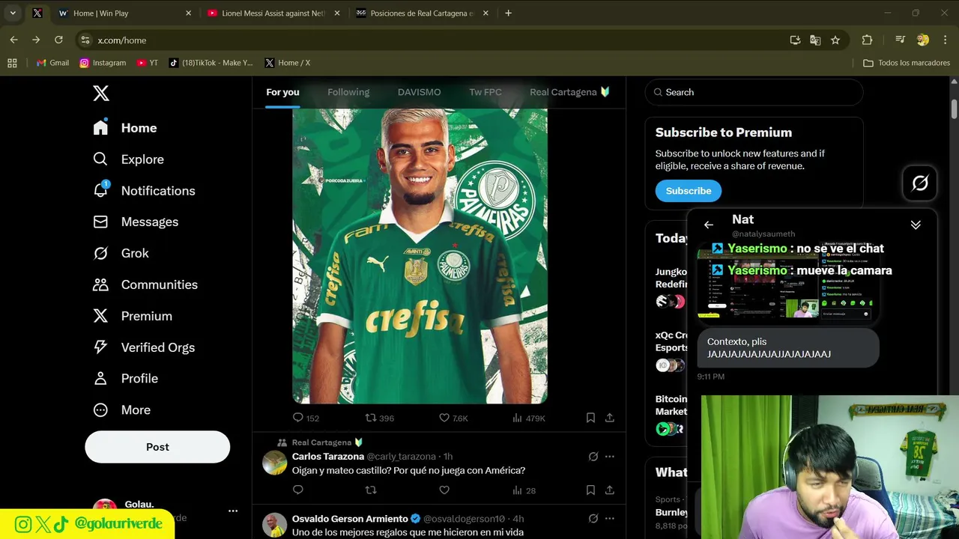Switch to the Following tab
This screenshot has width=959, height=539.
[348, 92]
